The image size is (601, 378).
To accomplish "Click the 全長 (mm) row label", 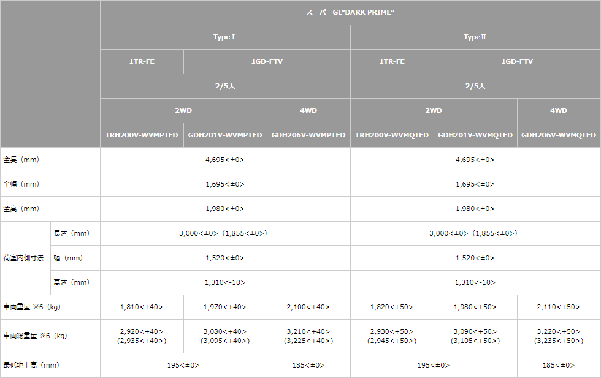I will (50, 160).
